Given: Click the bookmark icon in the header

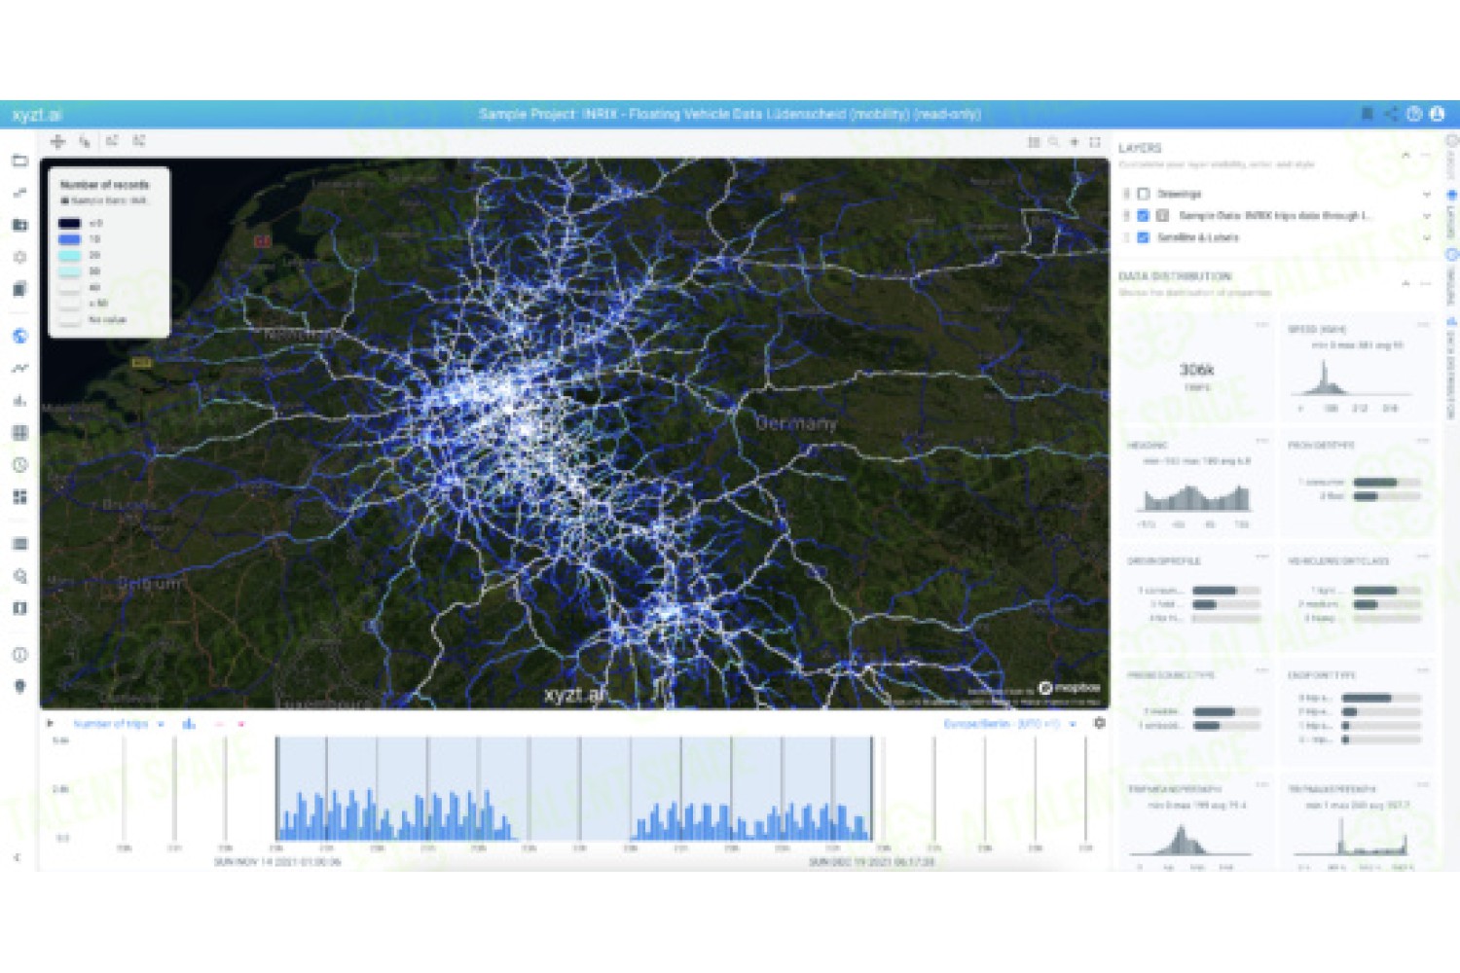Looking at the screenshot, I should click(x=1367, y=114).
